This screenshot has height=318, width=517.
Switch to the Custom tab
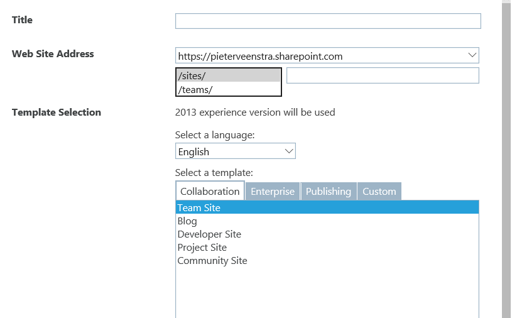[x=379, y=191]
